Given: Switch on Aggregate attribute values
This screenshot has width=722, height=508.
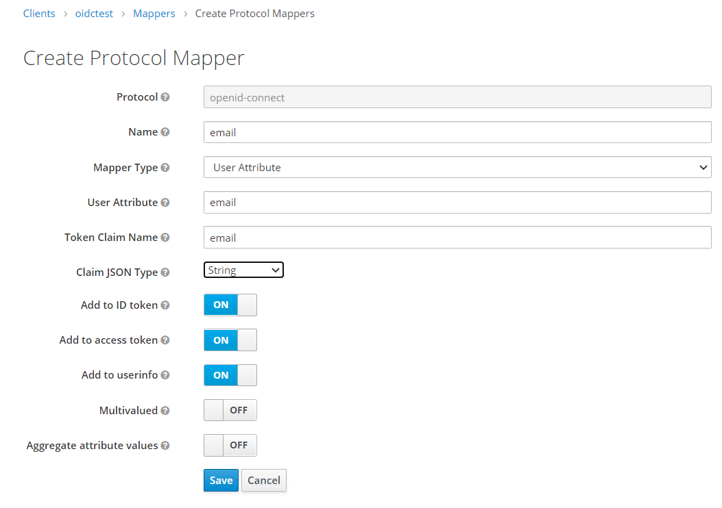Looking at the screenshot, I should 230,446.
